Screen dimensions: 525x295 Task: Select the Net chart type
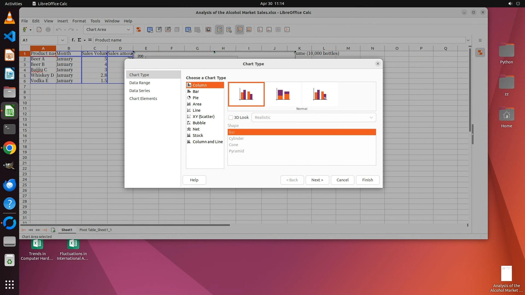(x=196, y=129)
